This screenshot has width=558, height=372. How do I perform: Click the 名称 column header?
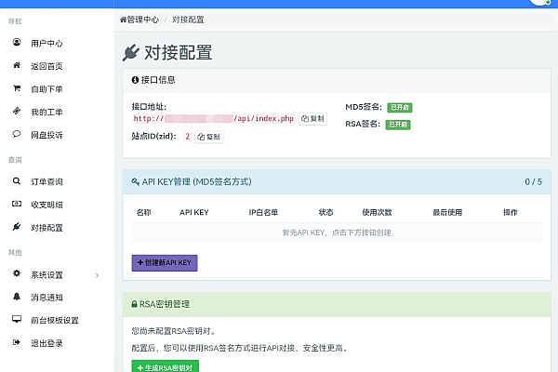[x=144, y=213]
